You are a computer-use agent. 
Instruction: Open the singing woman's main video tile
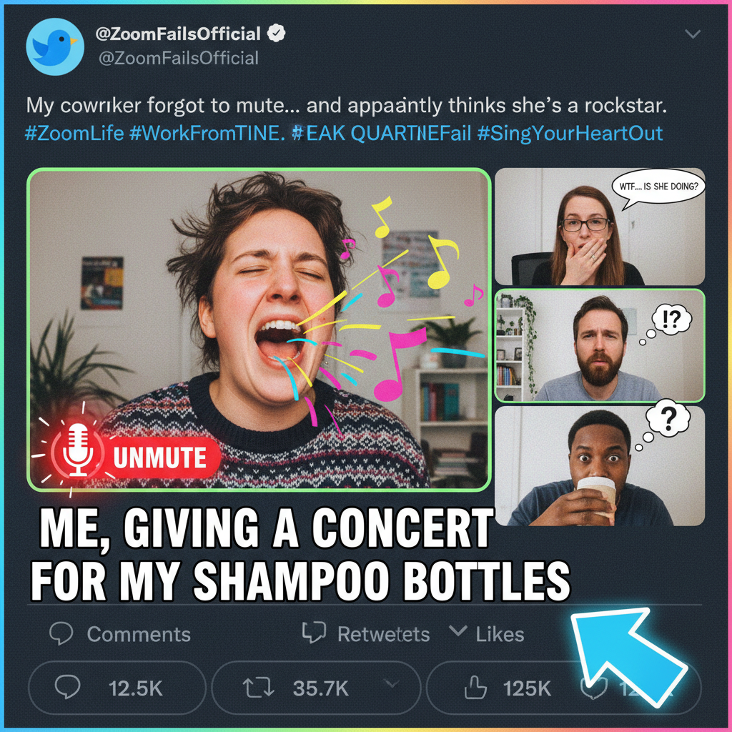click(x=259, y=329)
